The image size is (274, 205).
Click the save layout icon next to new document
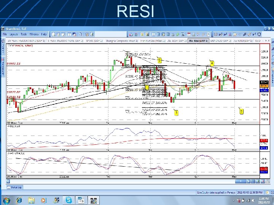[x=58, y=34]
